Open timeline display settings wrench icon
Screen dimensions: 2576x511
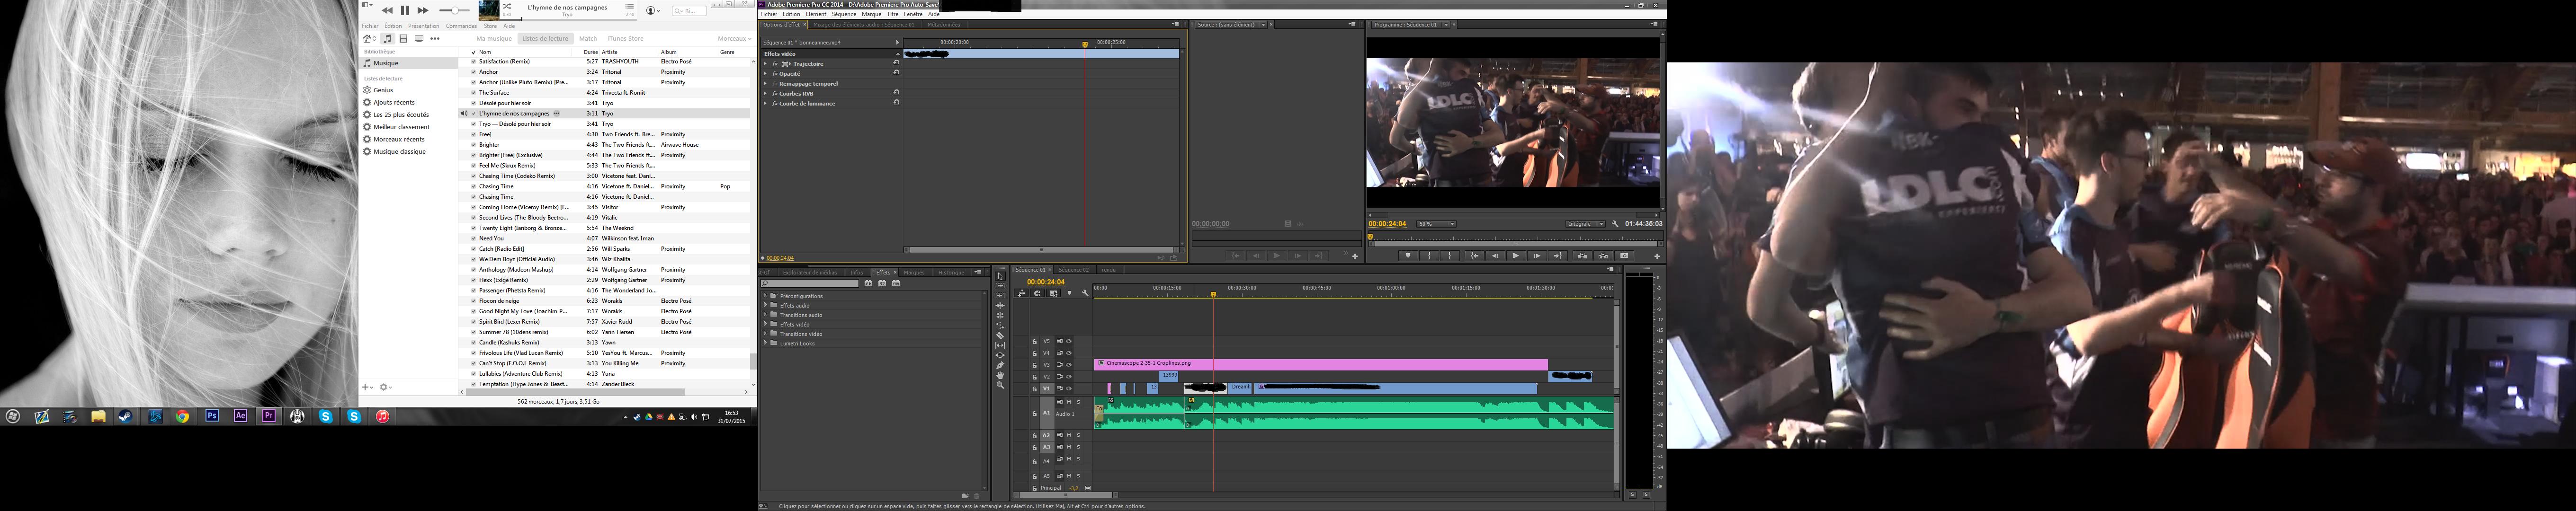click(x=1085, y=293)
